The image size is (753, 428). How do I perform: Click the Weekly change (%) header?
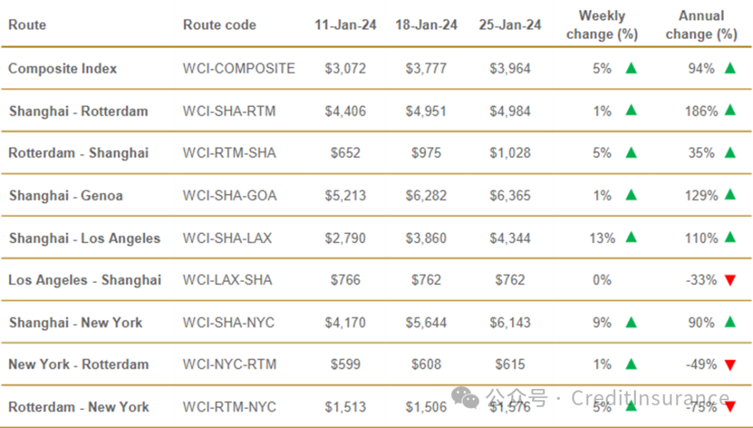pos(602,25)
